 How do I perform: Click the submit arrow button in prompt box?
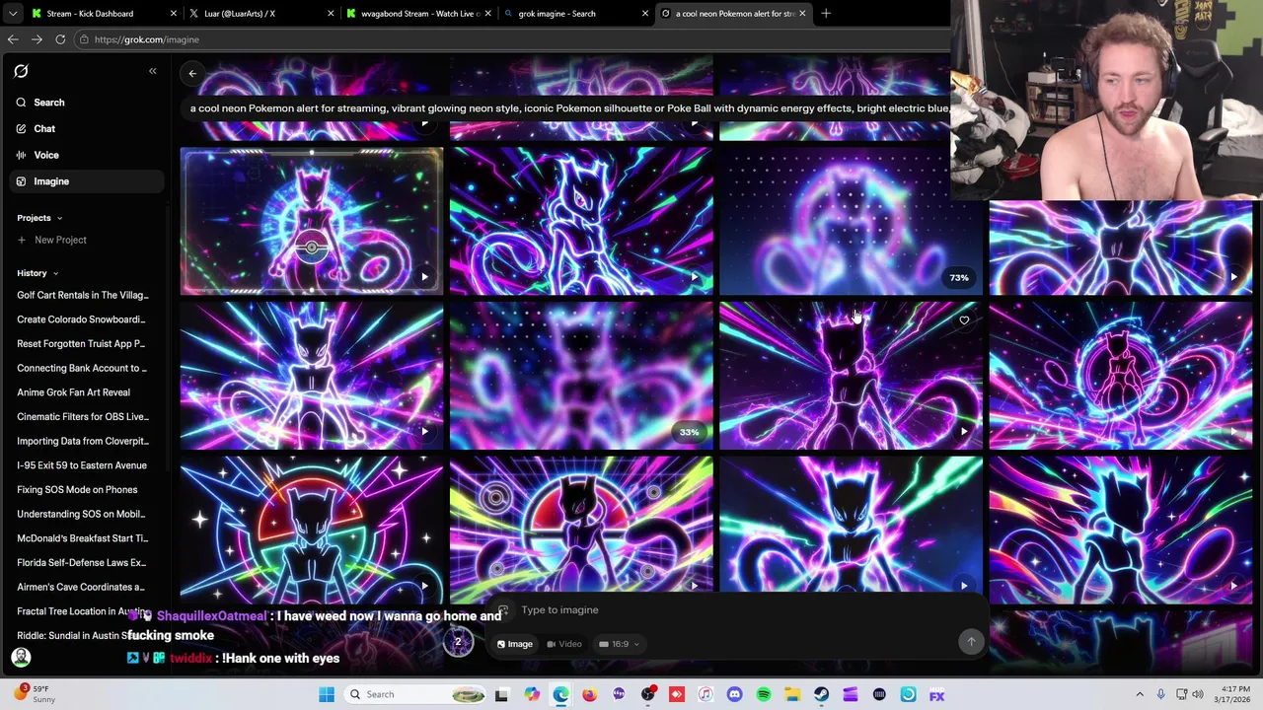[971, 642]
